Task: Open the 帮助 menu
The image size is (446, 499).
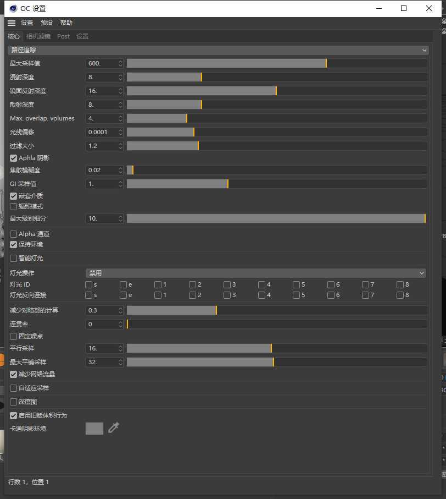Action: coord(65,23)
